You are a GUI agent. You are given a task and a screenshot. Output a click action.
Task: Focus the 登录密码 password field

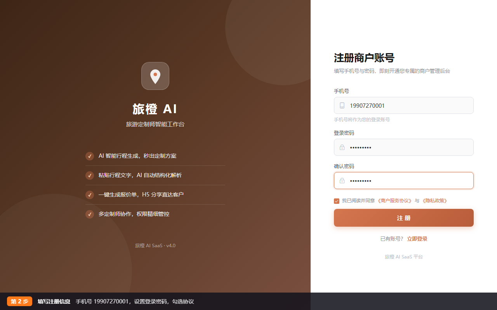coord(404,147)
